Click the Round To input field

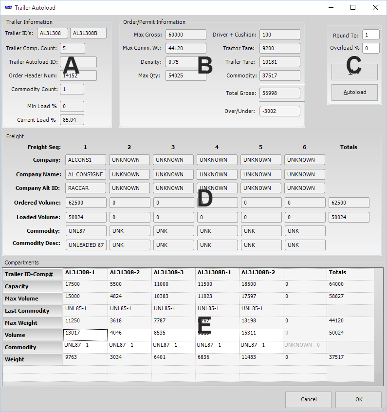click(370, 35)
